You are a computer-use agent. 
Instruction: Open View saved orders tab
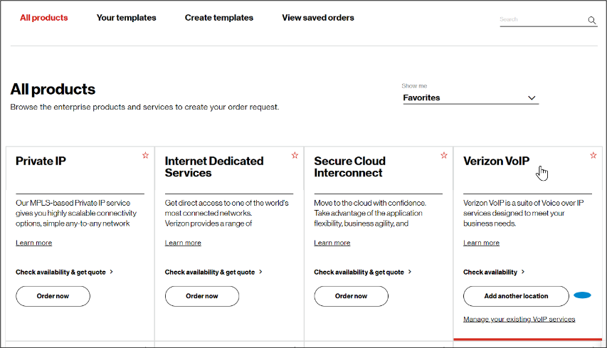pos(317,18)
